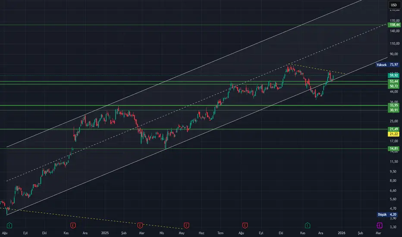402x237 pixels.
Task: Click the 2025 label on time axis
Action: click(x=105, y=233)
